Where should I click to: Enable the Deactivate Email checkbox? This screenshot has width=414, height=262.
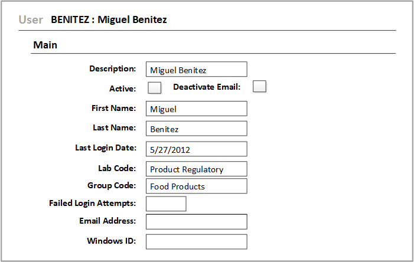tap(259, 87)
